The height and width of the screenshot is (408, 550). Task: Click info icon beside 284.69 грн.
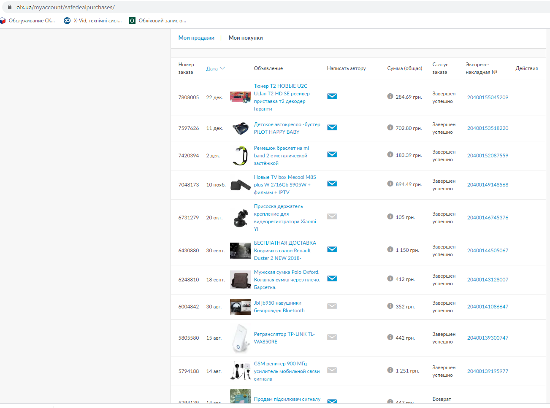[x=390, y=96]
